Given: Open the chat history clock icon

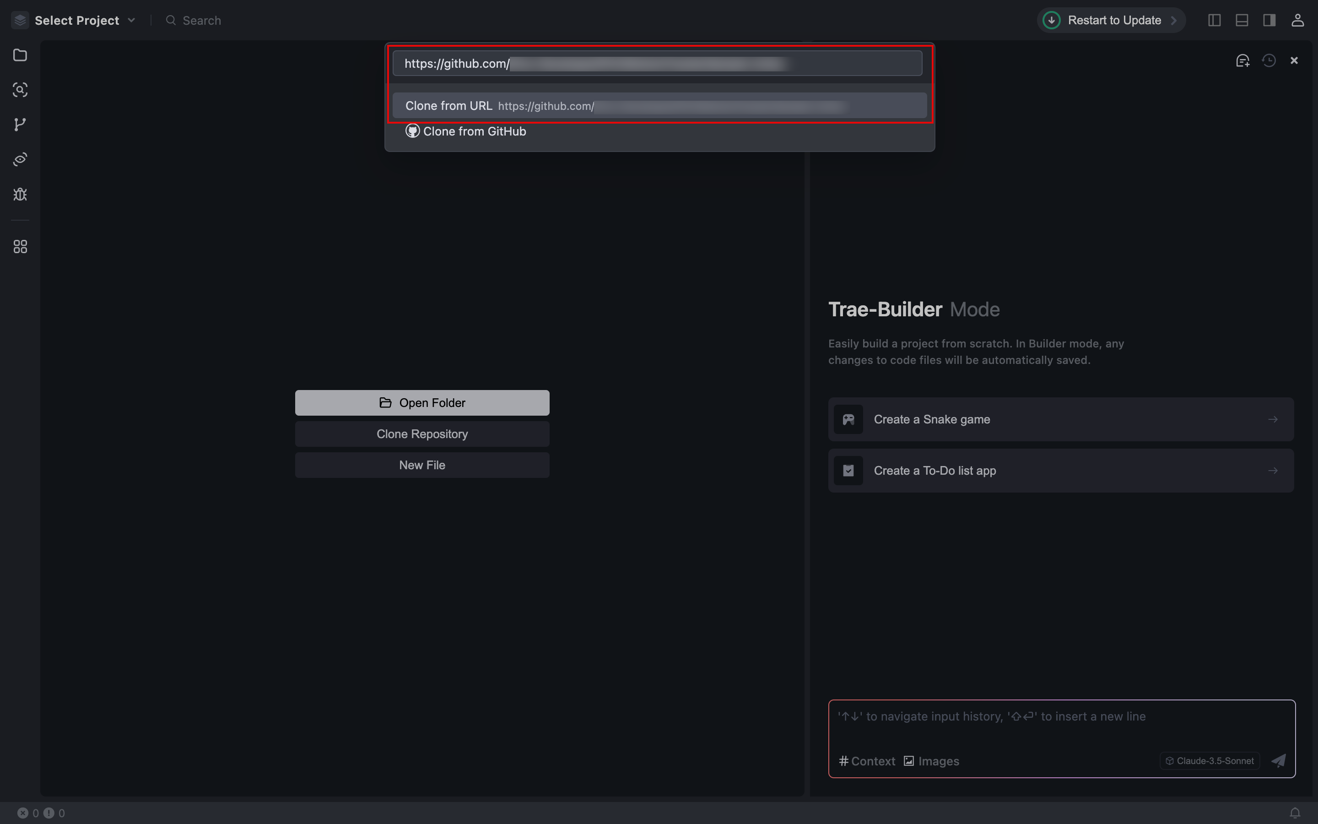Looking at the screenshot, I should point(1269,60).
